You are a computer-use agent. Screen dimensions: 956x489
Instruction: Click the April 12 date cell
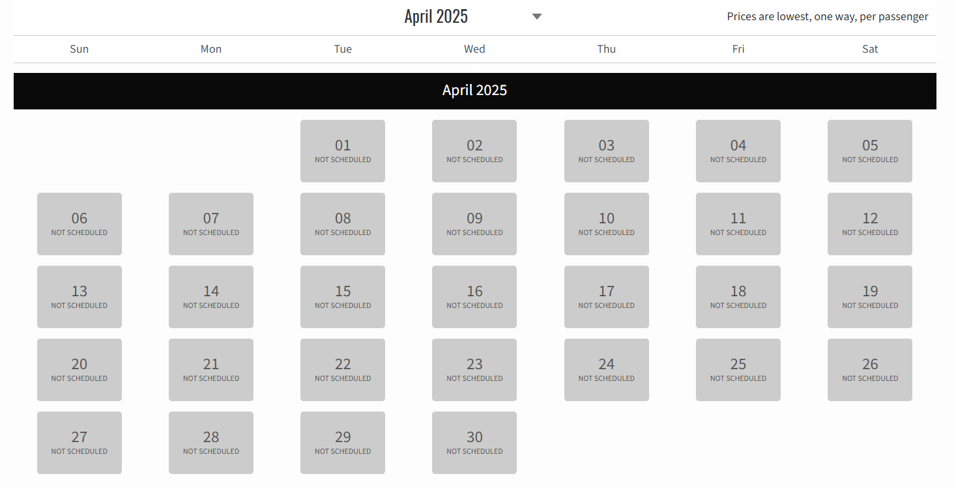869,224
